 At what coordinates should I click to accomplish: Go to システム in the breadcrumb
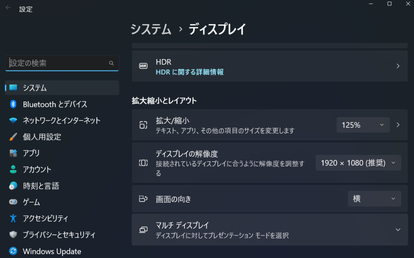151,29
